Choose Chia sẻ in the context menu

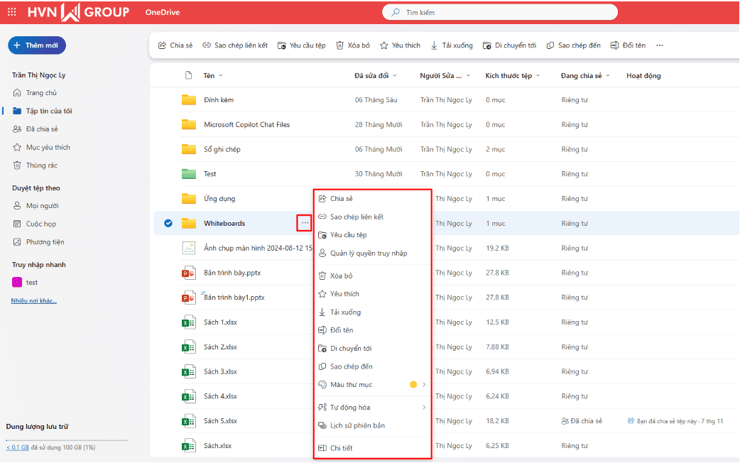[x=372, y=199]
